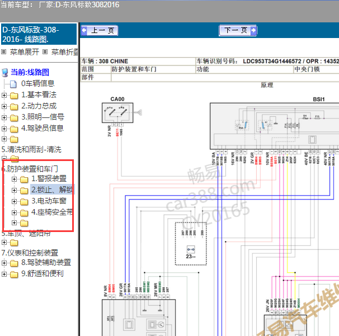Click folder icon above 7.仪表和控制装置
The height and width of the screenshot is (336, 339).
14,243
